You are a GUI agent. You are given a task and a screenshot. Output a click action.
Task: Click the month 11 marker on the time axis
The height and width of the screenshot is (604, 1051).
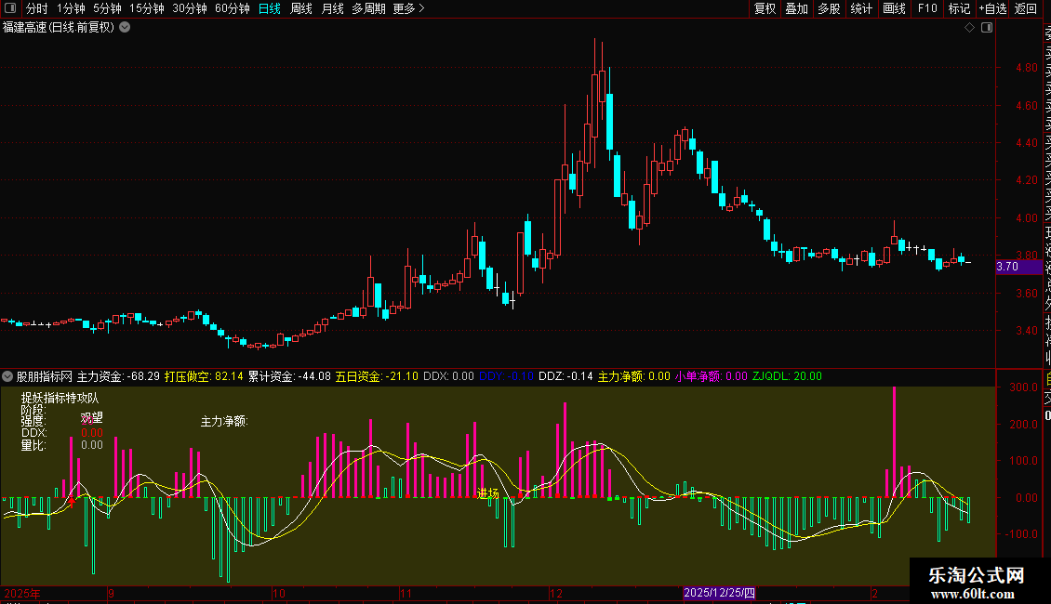point(406,593)
